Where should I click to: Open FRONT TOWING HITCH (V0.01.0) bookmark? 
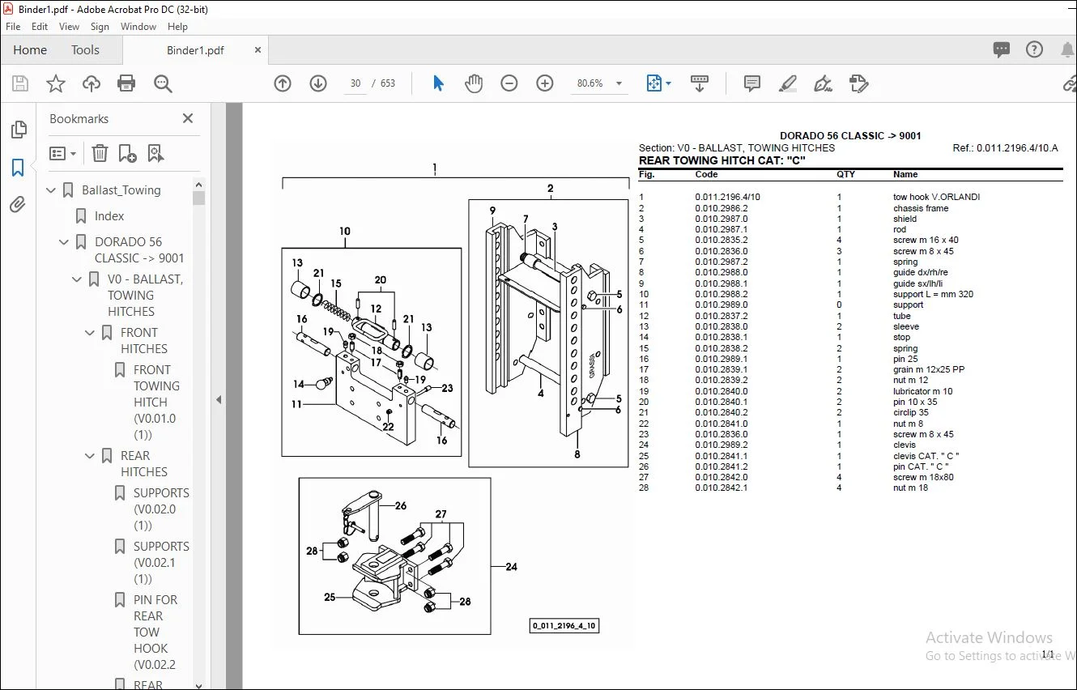155,402
